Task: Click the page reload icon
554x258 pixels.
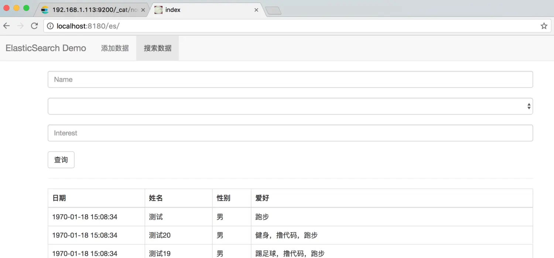Action: point(34,26)
